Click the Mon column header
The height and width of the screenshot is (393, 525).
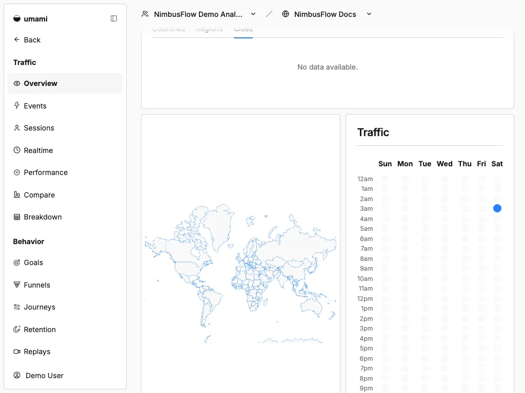405,164
